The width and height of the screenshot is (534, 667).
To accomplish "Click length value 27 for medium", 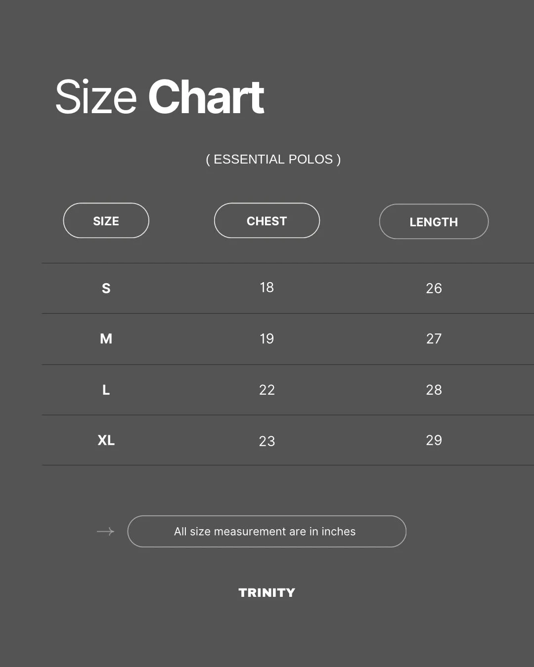I will click(434, 339).
